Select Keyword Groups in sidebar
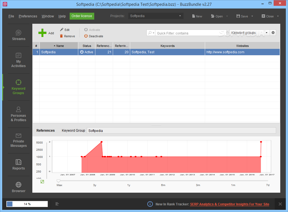This screenshot has height=212, width=288. tap(19, 88)
